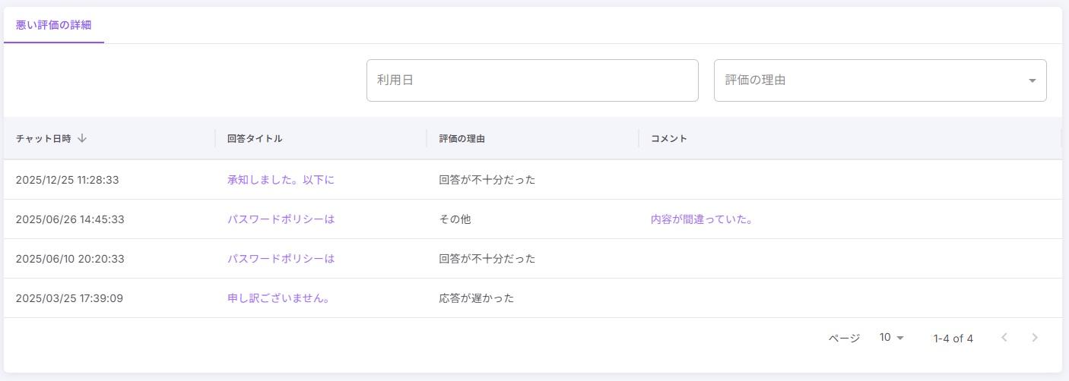Go to the previous page with left chevron

point(1004,338)
